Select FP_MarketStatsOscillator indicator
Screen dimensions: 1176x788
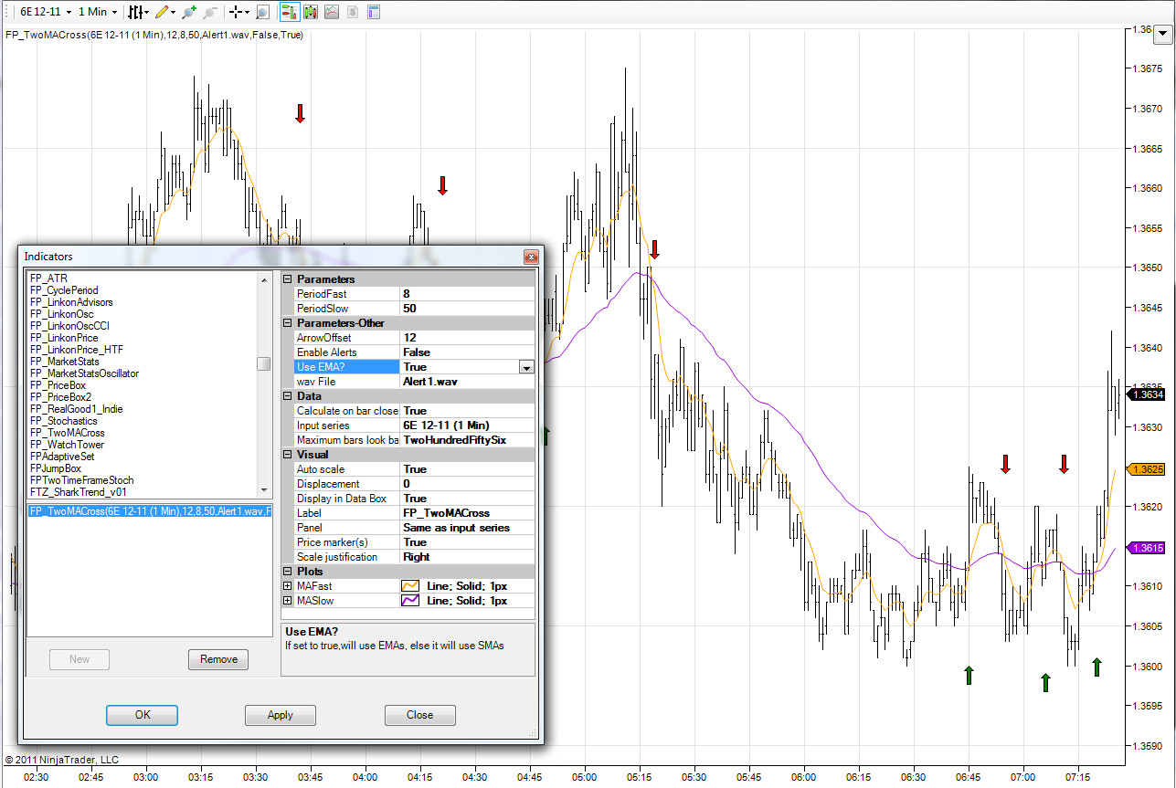click(84, 373)
